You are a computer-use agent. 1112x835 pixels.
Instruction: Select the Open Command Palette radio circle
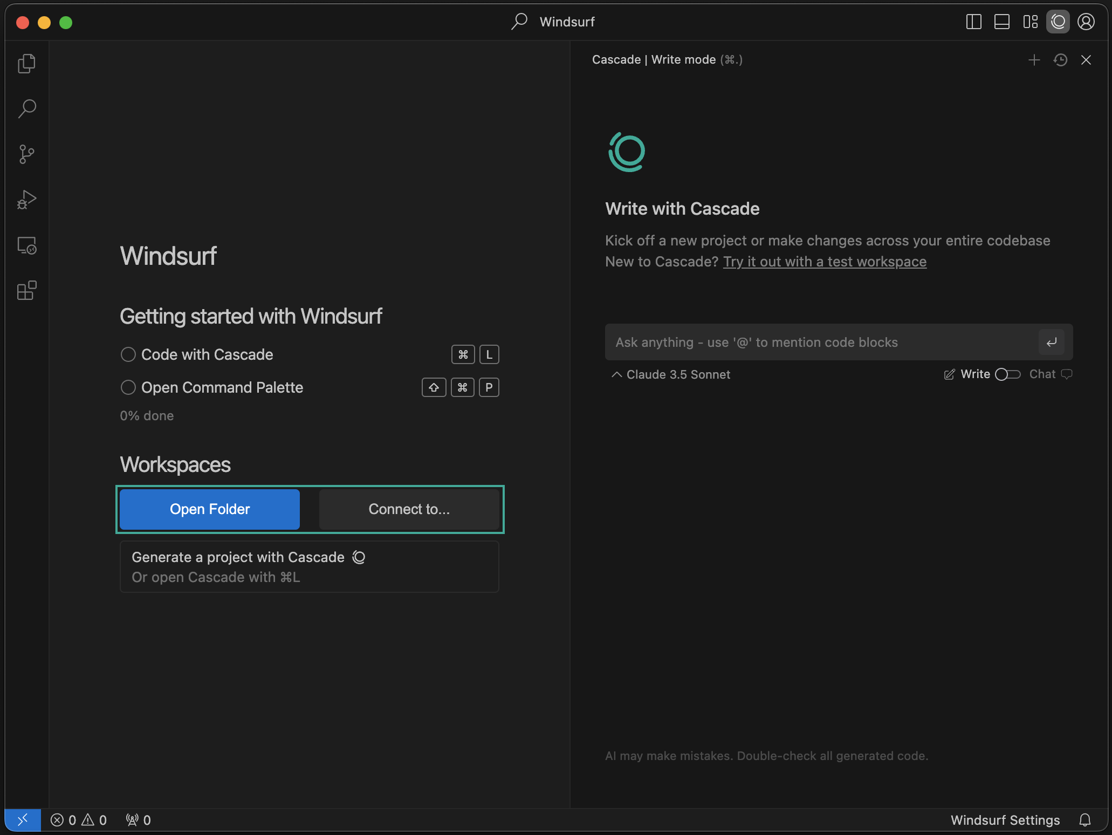[x=128, y=387]
